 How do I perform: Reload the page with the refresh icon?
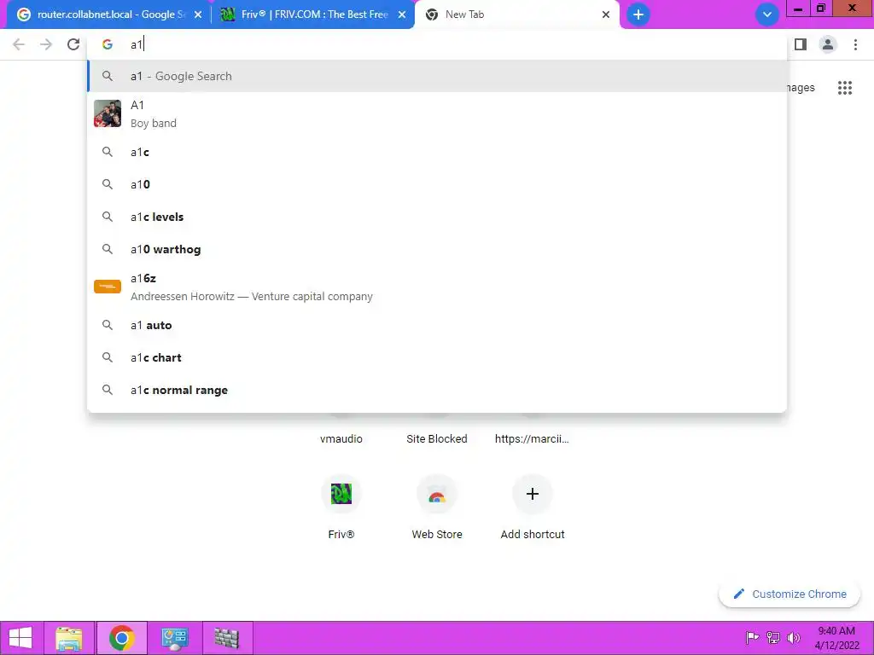[x=73, y=44]
